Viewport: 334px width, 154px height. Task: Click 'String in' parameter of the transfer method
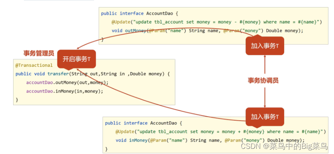click(x=112, y=74)
